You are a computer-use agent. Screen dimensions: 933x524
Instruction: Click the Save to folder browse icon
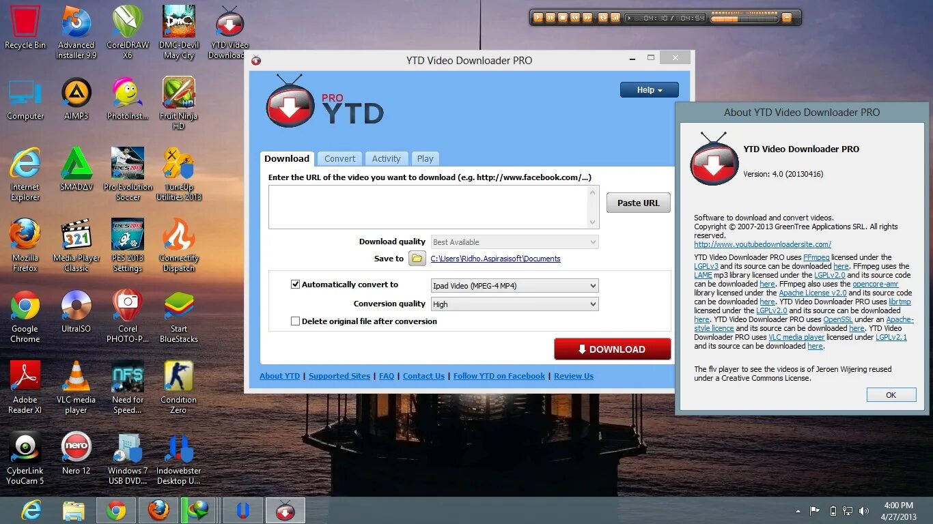[x=417, y=259]
